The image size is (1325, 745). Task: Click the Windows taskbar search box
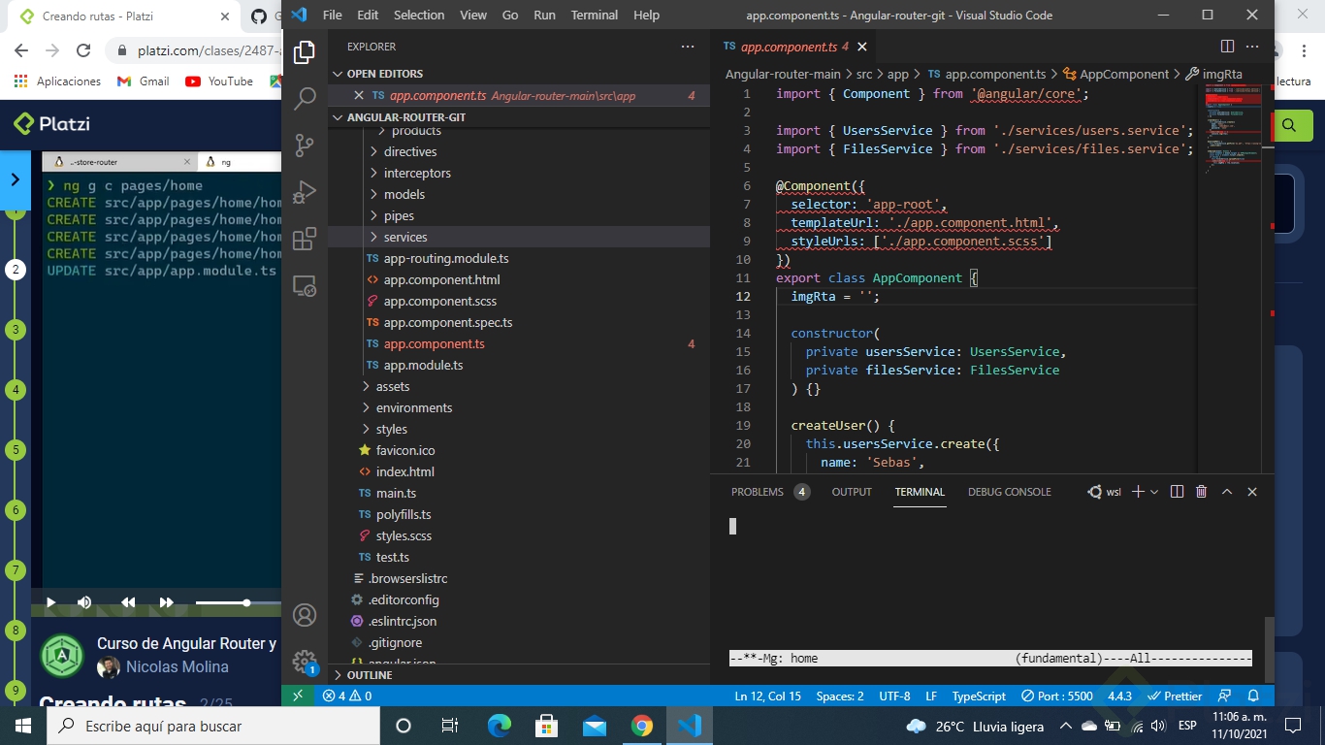click(x=213, y=726)
